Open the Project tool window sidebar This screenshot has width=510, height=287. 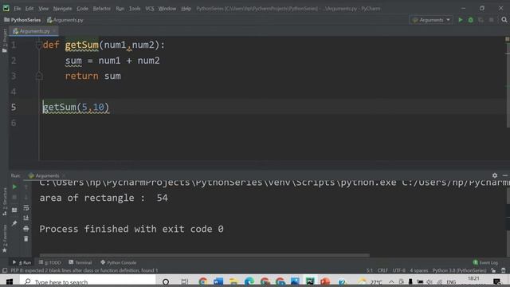(5, 41)
